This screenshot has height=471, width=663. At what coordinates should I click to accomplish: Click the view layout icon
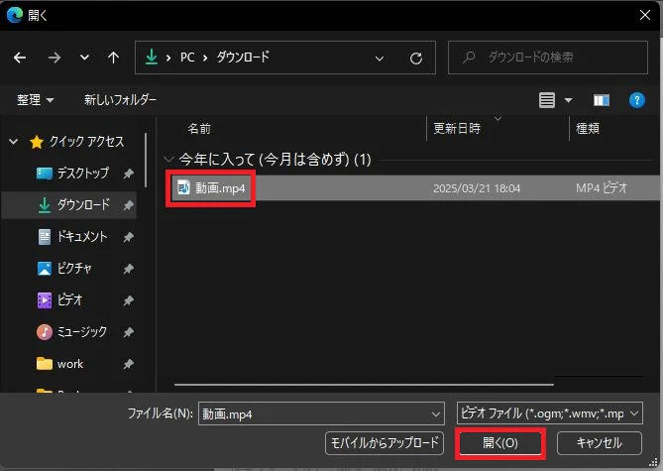[x=547, y=100]
